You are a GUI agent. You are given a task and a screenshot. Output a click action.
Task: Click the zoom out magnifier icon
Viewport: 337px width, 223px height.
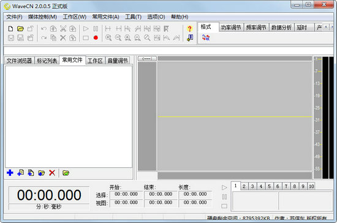coord(118,38)
